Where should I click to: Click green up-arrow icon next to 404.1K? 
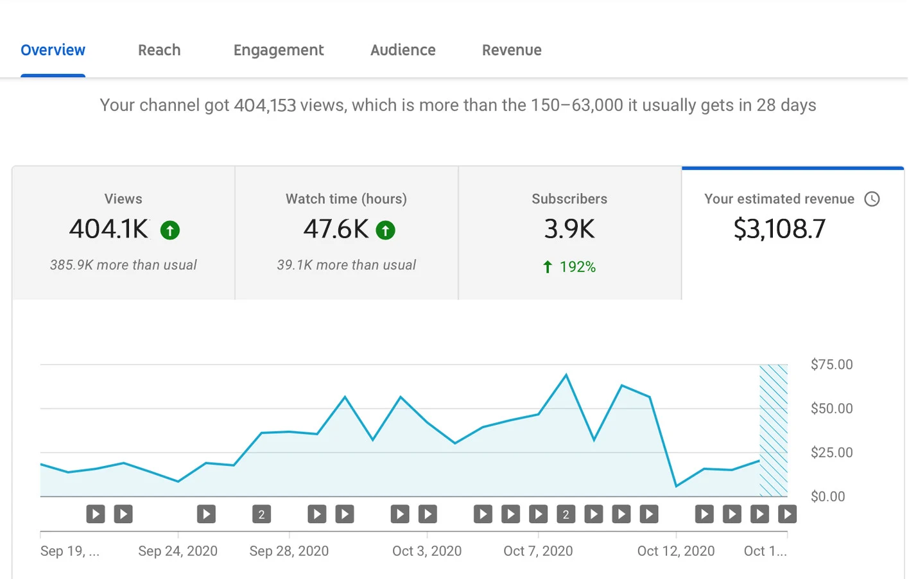click(x=170, y=230)
